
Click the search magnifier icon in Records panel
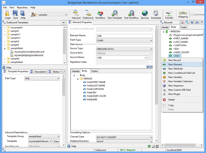pyautogui.click(x=187, y=22)
